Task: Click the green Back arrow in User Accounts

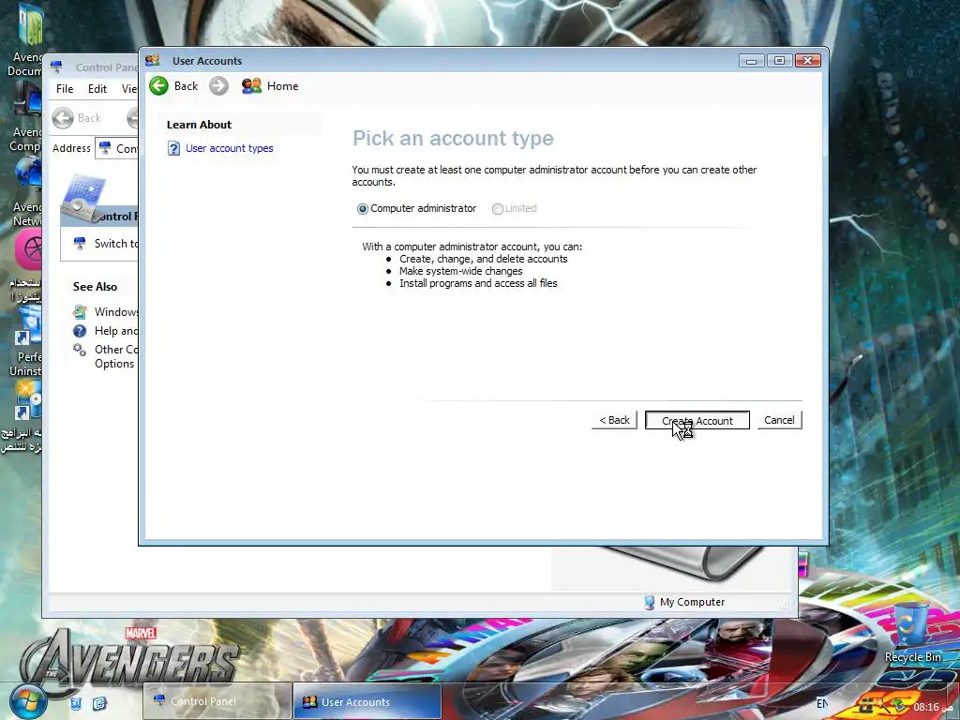Action: click(x=158, y=85)
